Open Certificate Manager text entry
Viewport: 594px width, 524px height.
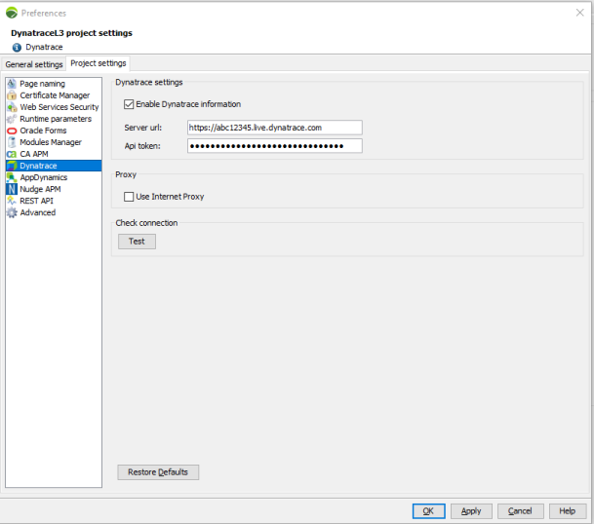click(x=55, y=95)
